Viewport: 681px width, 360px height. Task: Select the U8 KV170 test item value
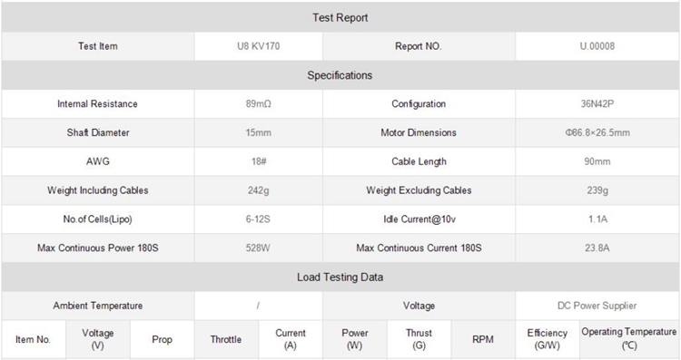tap(259, 46)
